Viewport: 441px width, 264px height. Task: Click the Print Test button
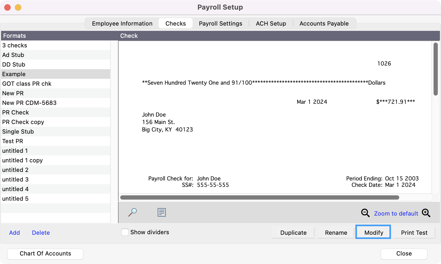pos(414,233)
